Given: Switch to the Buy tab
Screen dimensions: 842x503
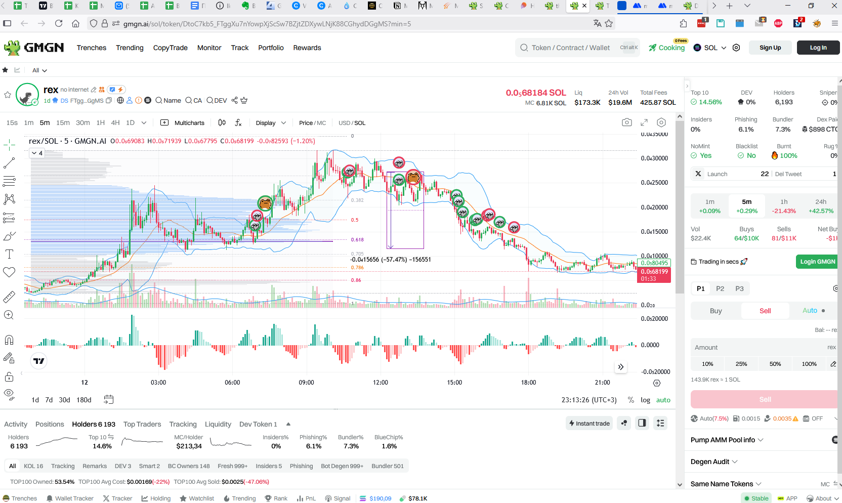Looking at the screenshot, I should click(x=715, y=311).
